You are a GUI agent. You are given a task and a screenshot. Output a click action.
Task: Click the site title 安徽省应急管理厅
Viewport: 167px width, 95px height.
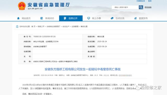[49, 5]
